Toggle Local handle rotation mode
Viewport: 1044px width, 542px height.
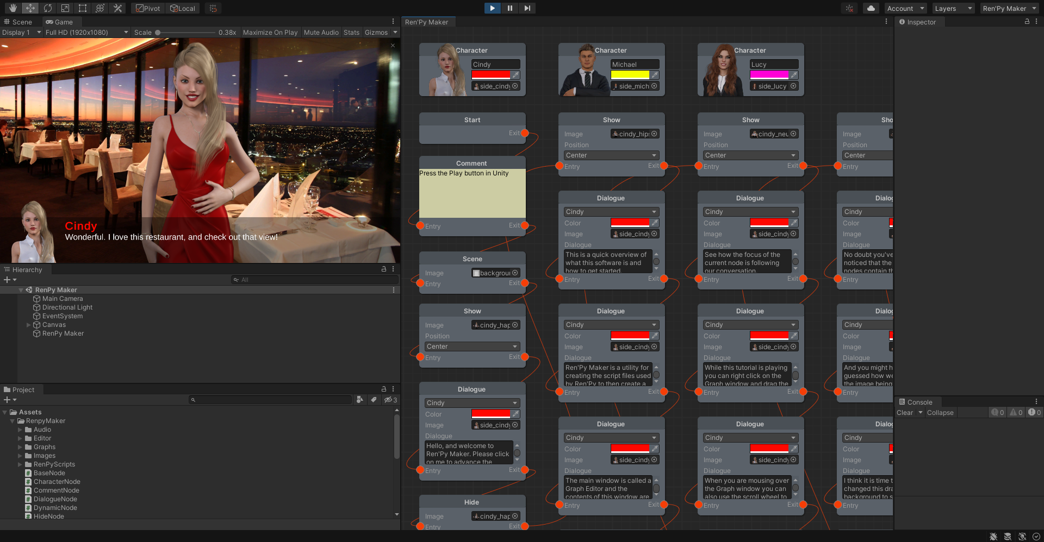pyautogui.click(x=182, y=8)
